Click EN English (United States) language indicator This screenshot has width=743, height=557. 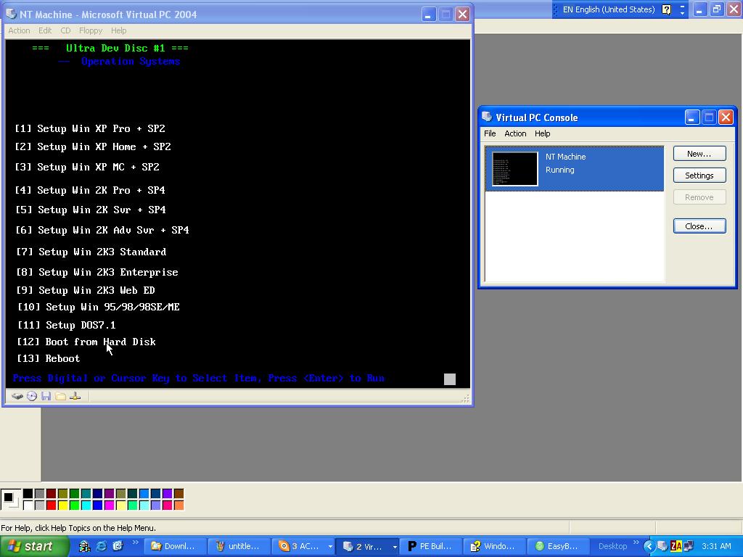pos(609,9)
